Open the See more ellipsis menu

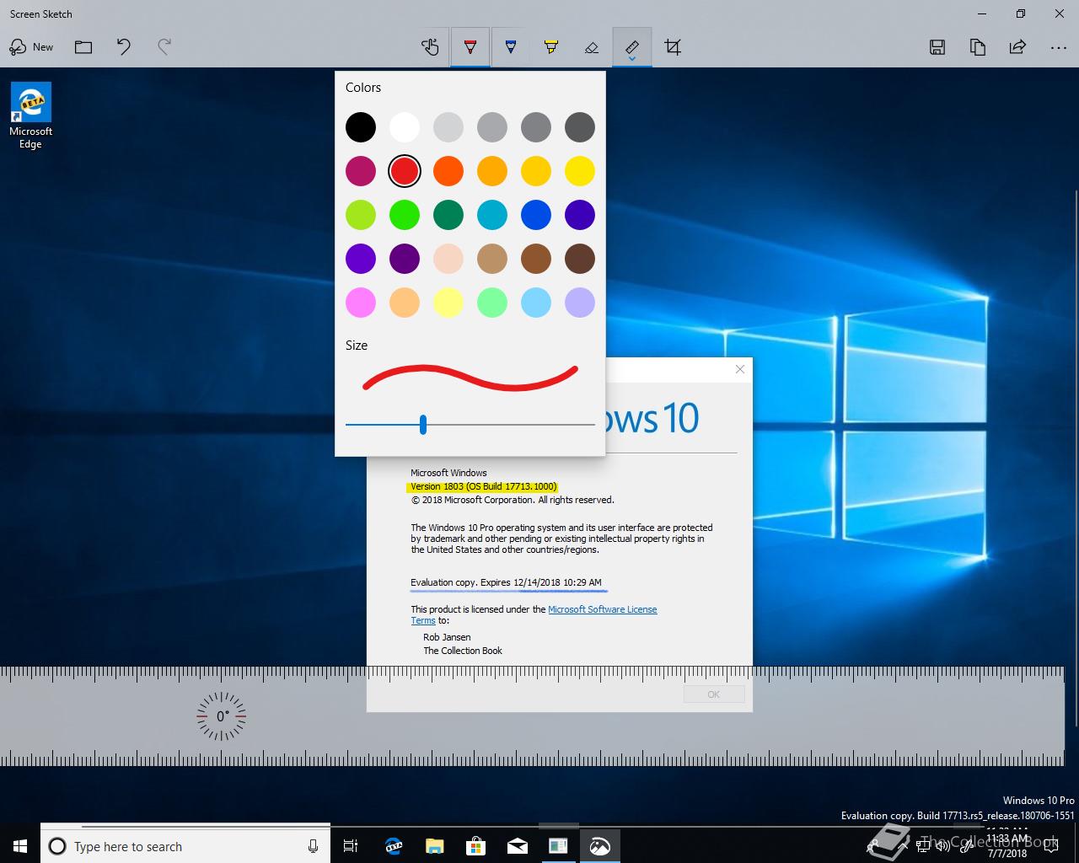1059,47
